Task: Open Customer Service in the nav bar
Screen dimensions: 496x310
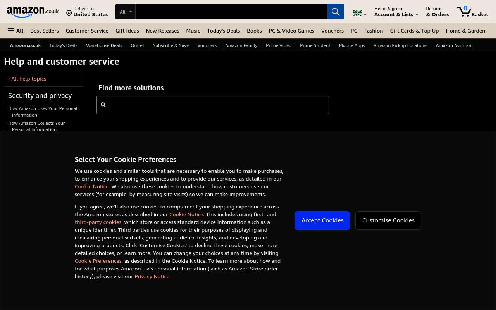Action: [x=87, y=31]
